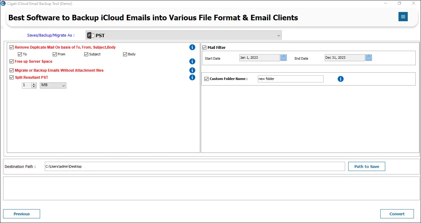
Task: Uncheck the Body checkbox
Action: click(x=125, y=54)
